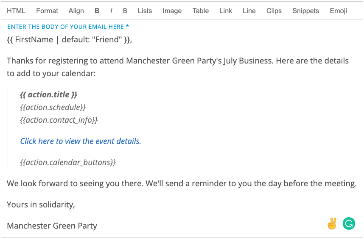
Task: Toggle Bold formatting in toolbar
Action: coord(97,11)
